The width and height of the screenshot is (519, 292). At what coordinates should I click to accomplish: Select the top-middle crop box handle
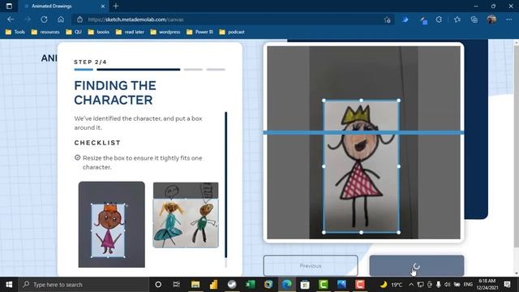361,101
